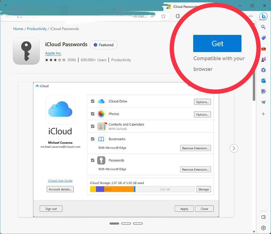Click the michael.cavanna@icloud.com email text
Screen dimensions: 271x234
(60, 147)
